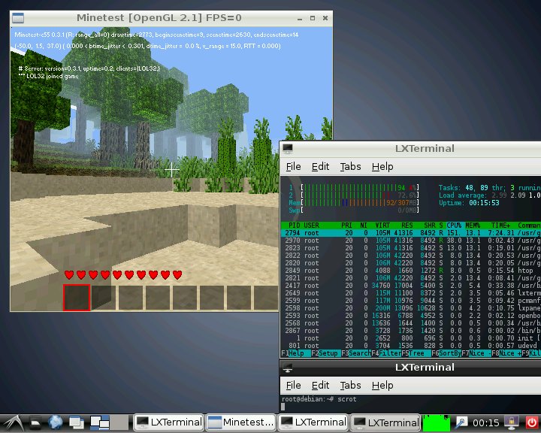
Task: Click F2 Setup in htop footer
Action: [x=325, y=353]
